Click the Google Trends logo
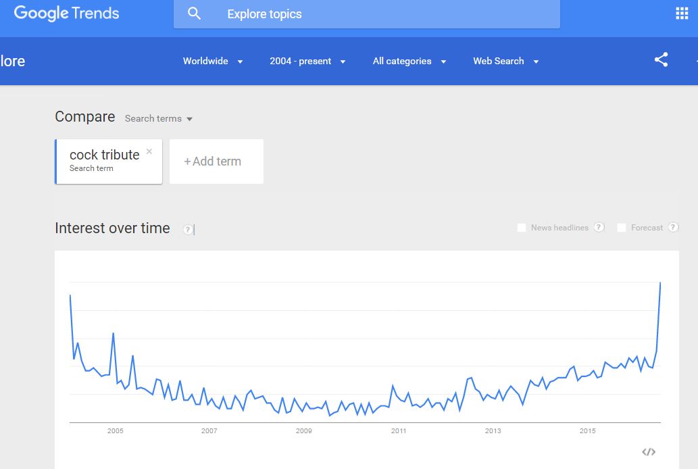Screen dimensions: 698x469 point(66,14)
